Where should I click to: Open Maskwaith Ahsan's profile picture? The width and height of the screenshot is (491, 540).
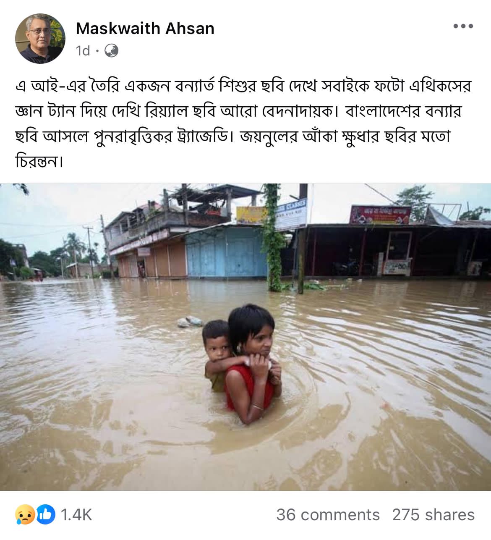click(x=41, y=38)
